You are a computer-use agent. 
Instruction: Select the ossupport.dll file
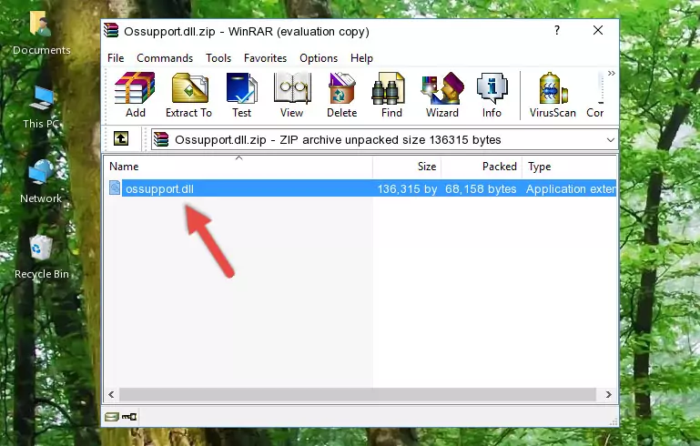pyautogui.click(x=160, y=188)
